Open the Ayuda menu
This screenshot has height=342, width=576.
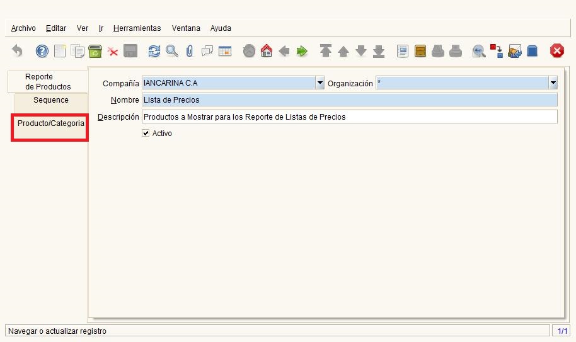pos(221,28)
